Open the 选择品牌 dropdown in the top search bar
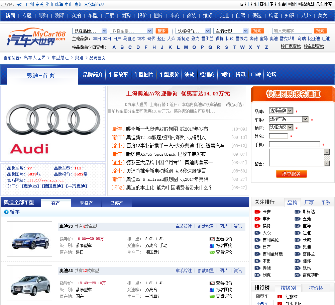 90,31
